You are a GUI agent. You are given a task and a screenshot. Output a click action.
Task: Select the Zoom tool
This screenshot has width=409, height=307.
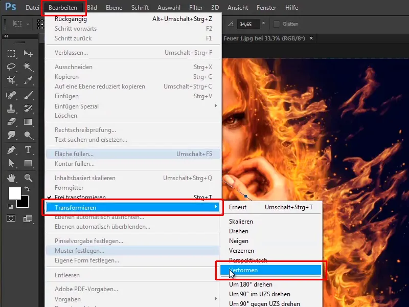[28, 178]
